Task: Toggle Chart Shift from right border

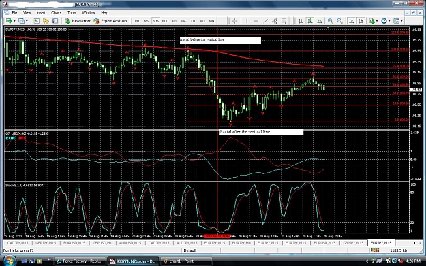Action: pos(361,21)
